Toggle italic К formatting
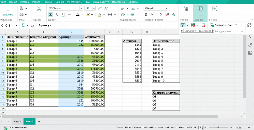 (57, 15)
